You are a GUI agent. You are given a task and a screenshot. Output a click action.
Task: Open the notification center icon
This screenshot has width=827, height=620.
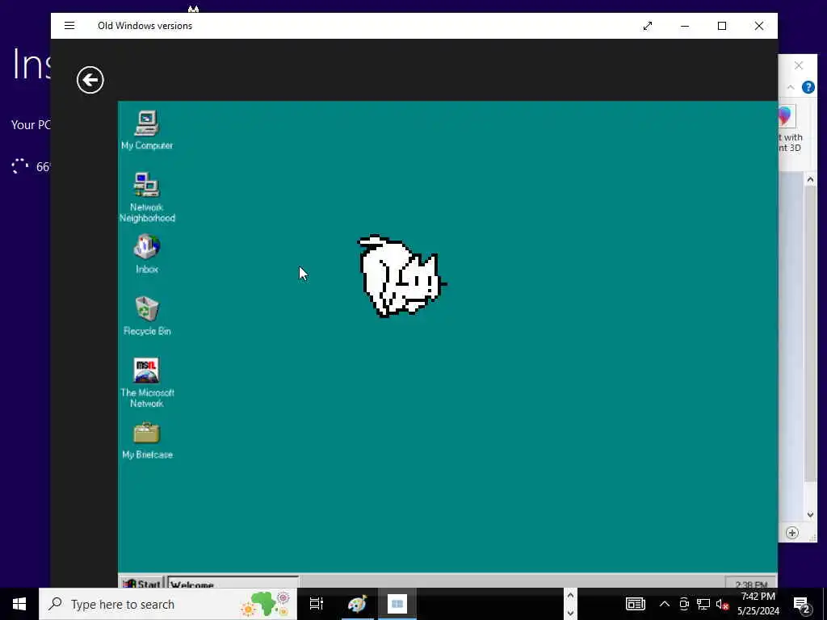(x=802, y=604)
